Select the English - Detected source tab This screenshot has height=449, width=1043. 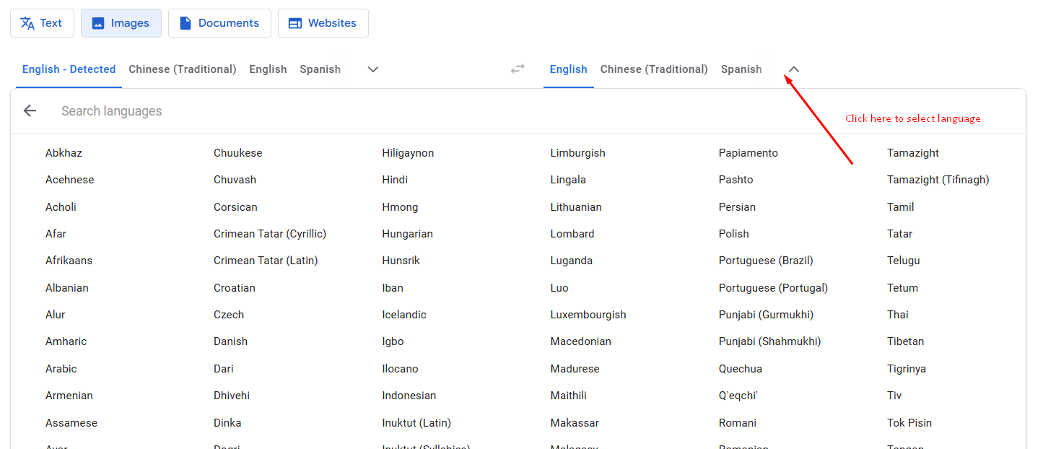(69, 69)
